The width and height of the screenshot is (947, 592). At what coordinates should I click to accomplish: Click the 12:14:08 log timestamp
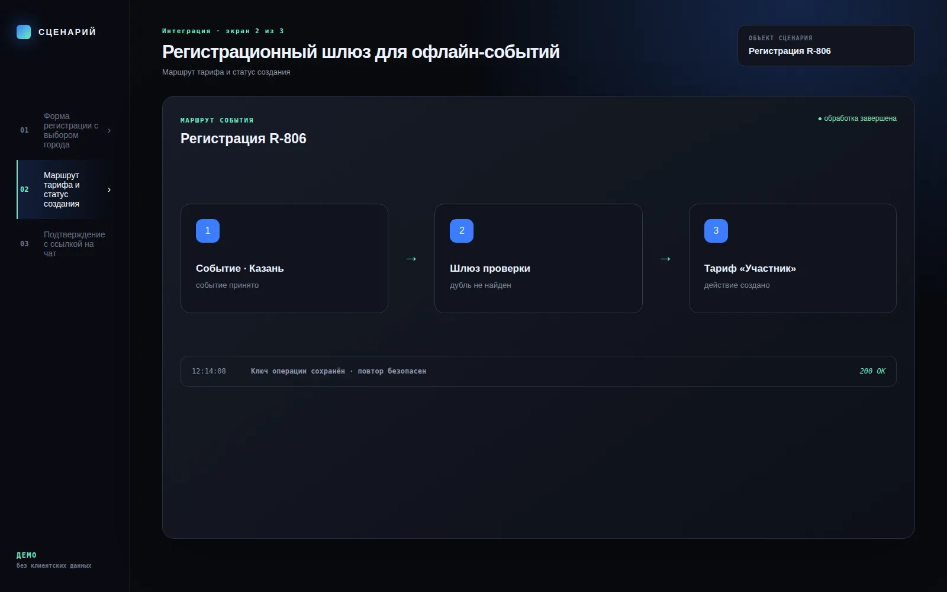[209, 371]
